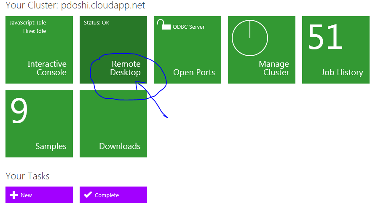Open the Samples tile
386x203 pixels.
coord(39,124)
